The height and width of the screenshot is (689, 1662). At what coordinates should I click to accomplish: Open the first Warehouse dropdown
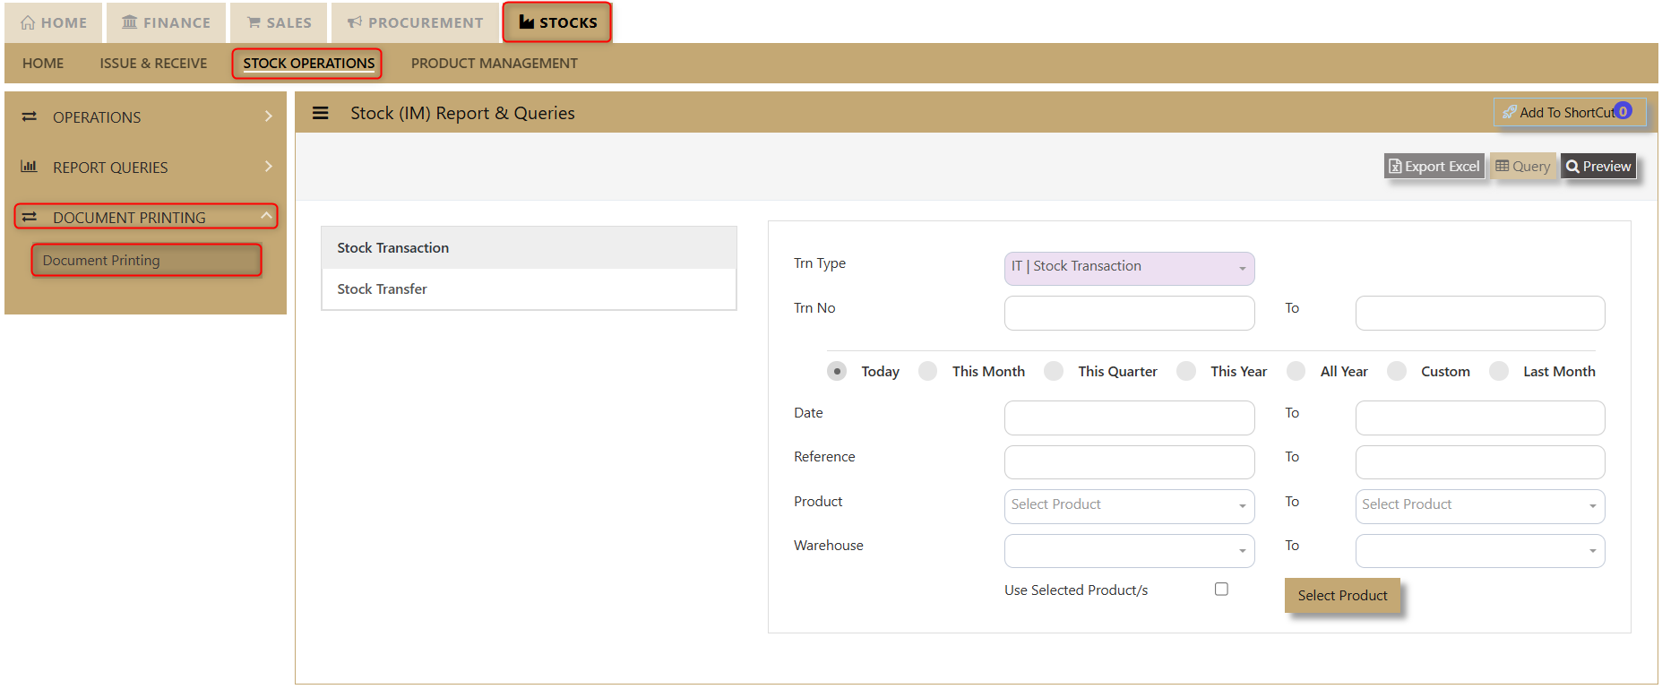click(x=1129, y=550)
